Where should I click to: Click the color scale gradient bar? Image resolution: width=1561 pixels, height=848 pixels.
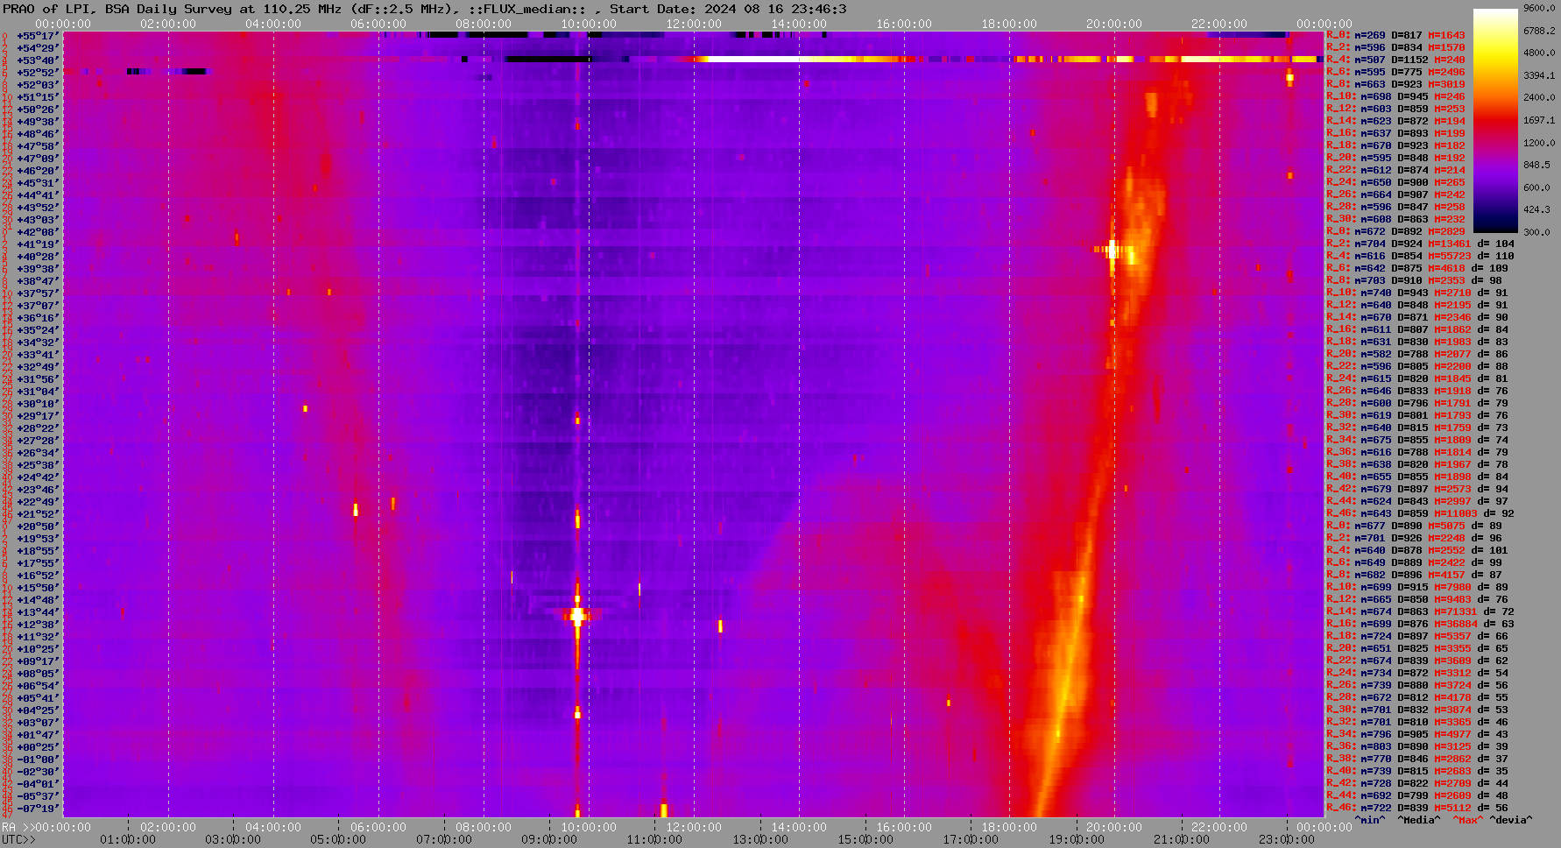coord(1495,121)
